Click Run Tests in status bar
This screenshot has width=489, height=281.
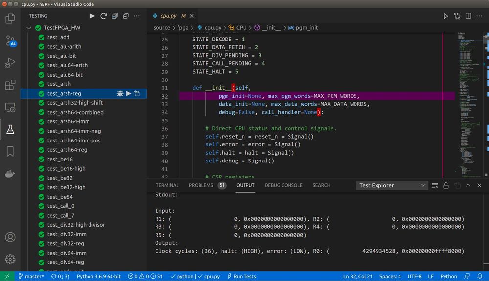pos(242,276)
